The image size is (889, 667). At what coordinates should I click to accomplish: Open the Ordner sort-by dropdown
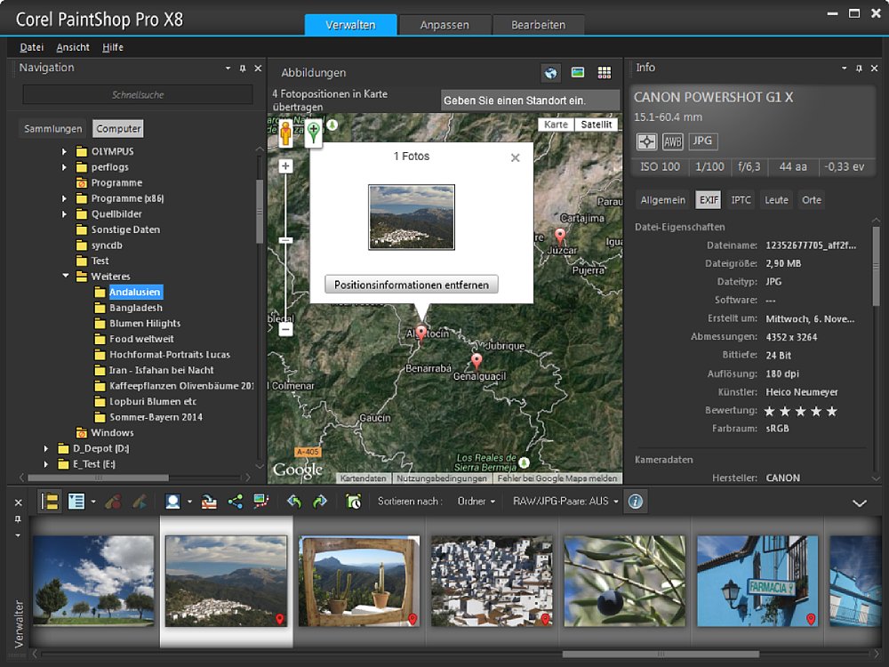pos(477,502)
